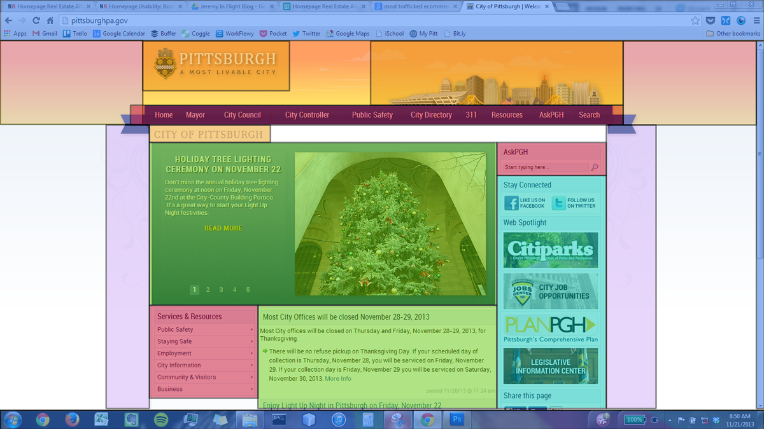Click the browser home icon
This screenshot has width=764, height=429.
click(x=50, y=20)
